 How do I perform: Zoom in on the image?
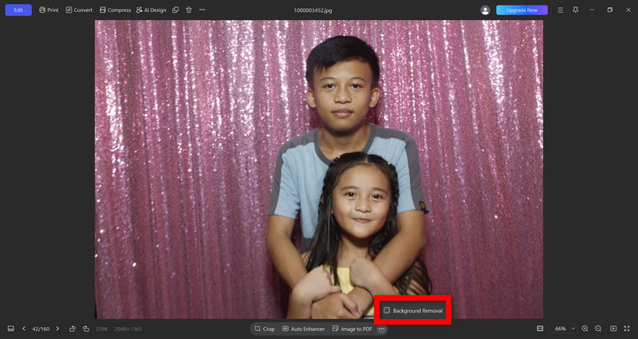click(585, 329)
